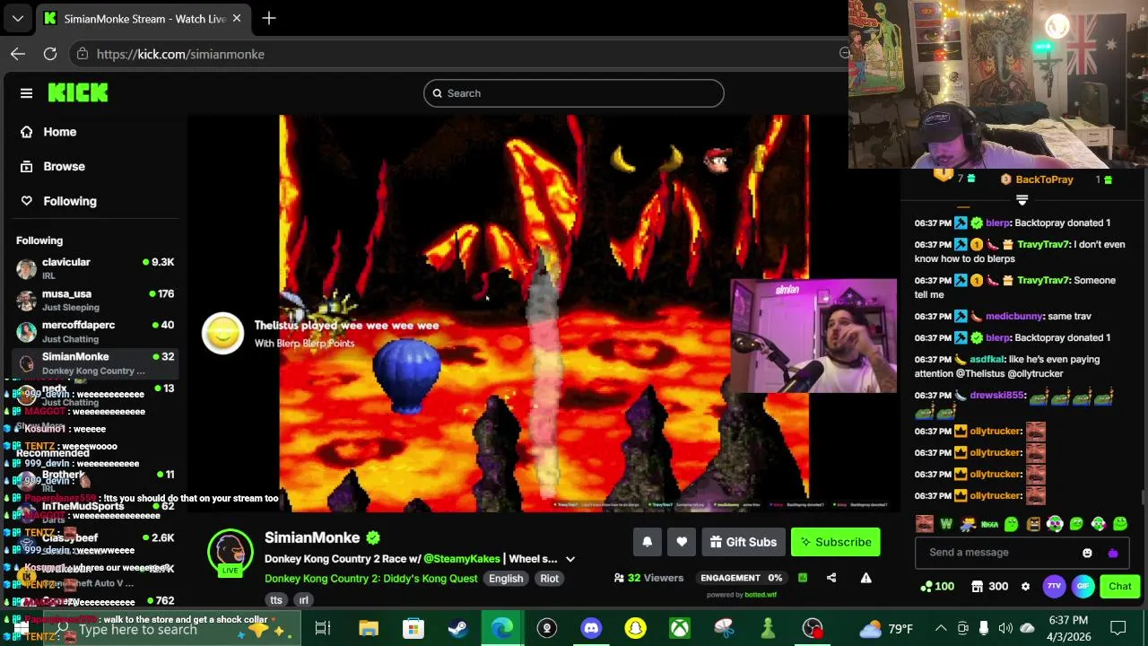1148x646 pixels.
Task: Click the Kick logo
Action: 78,92
